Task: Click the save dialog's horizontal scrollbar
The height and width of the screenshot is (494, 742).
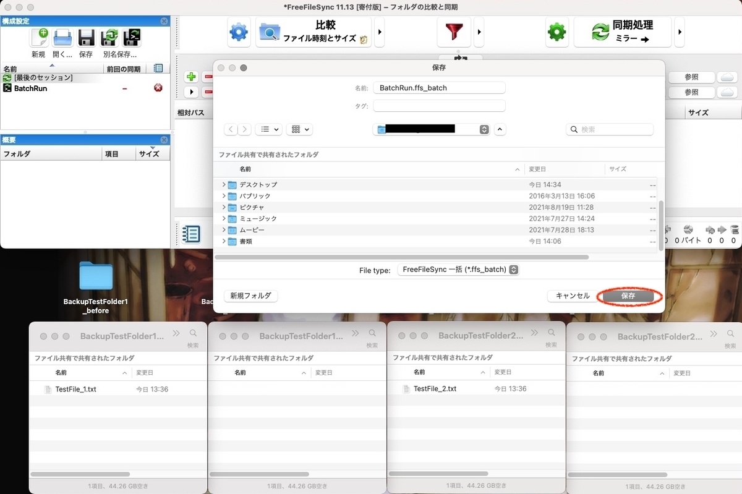Action: point(402,257)
